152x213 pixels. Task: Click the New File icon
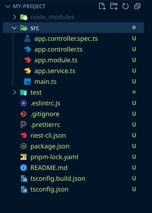102,6
